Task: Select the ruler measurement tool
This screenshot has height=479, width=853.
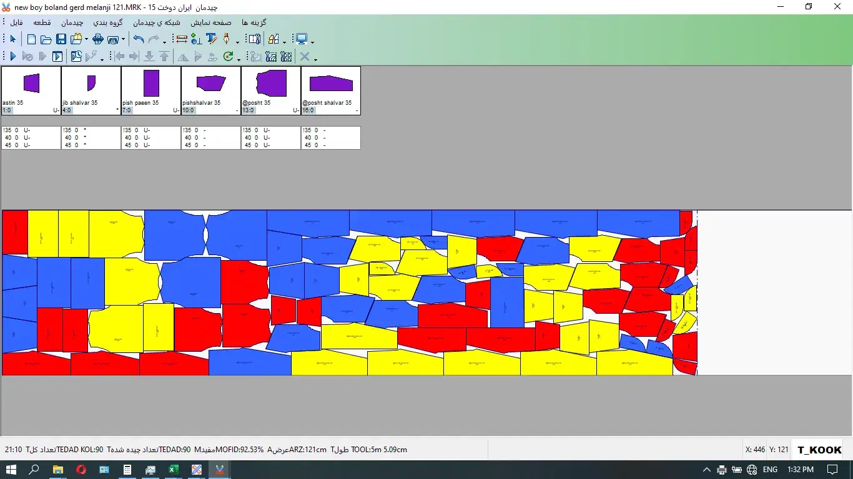Action: click(x=182, y=39)
